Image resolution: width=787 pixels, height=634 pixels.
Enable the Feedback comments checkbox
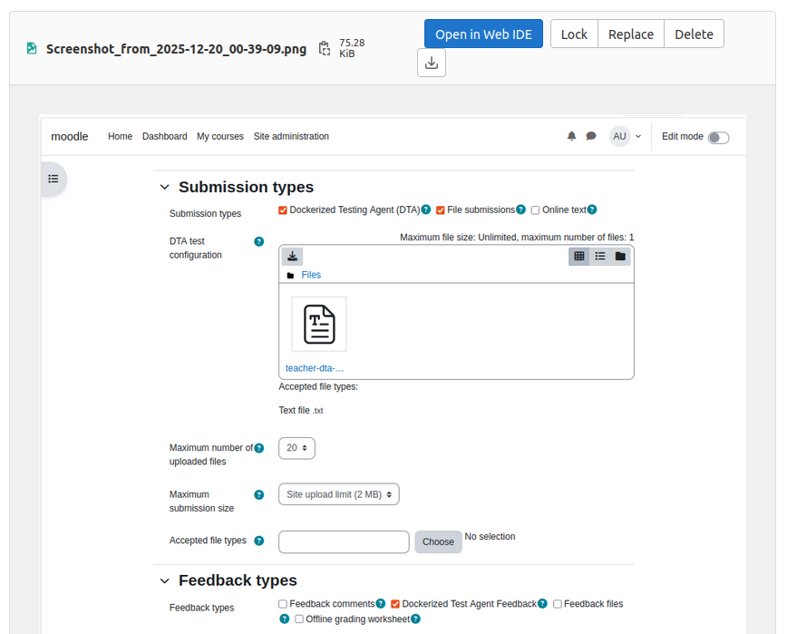click(x=283, y=604)
